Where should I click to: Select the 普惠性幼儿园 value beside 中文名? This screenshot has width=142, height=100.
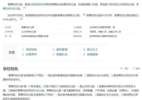pos(28,27)
